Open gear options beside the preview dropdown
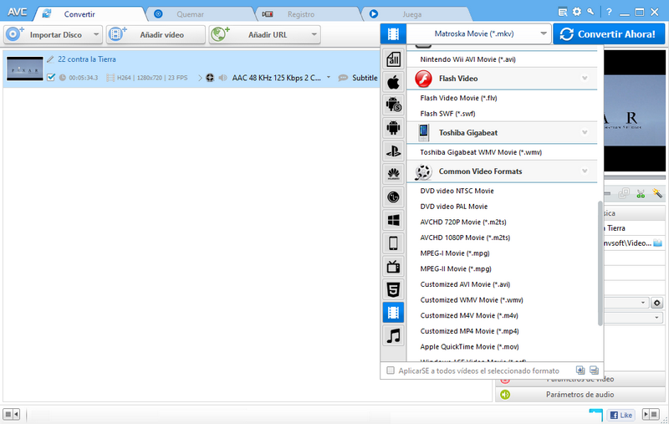 [x=657, y=303]
